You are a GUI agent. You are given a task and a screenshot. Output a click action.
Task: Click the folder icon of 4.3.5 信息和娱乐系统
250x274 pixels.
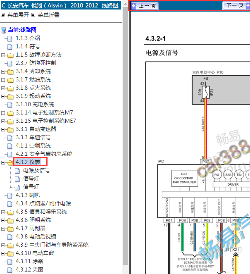click(10, 212)
